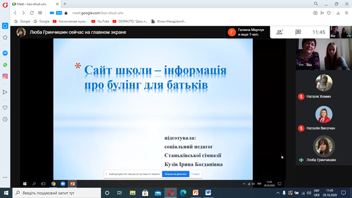The width and height of the screenshot is (352, 198).
Task: Take a snapshot with camera icon
Action: 315,13
